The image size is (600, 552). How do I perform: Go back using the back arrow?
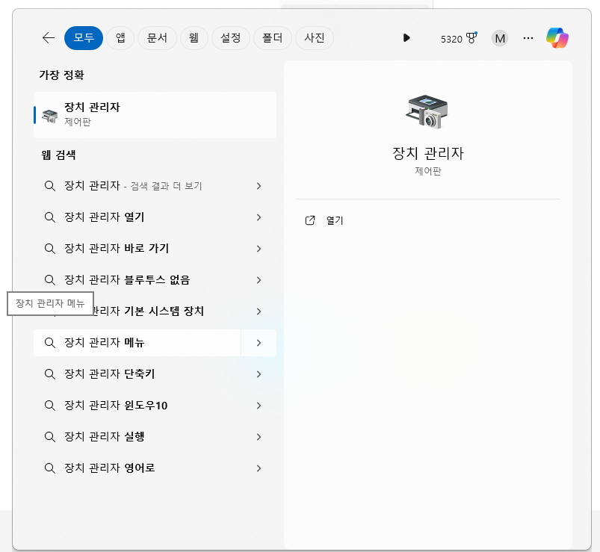48,38
